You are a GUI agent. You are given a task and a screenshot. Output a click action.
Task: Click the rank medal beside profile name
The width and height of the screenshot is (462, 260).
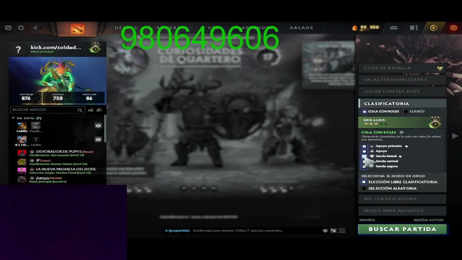tap(95, 48)
